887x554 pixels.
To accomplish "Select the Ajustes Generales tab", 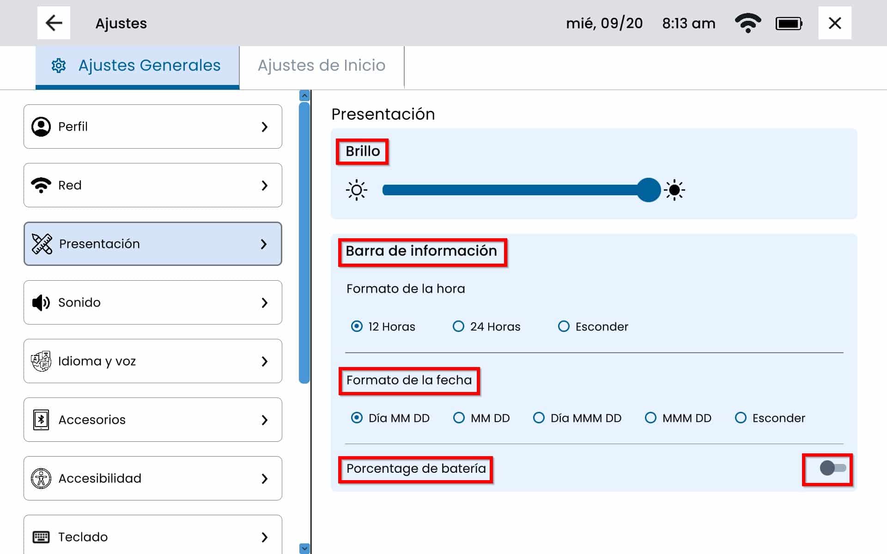I will tap(138, 66).
